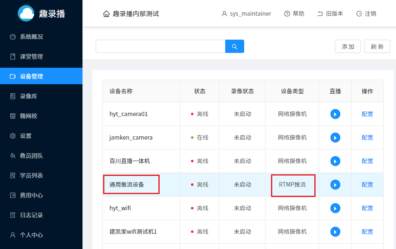Click the sys_maintainer username
The image size is (396, 249).
point(250,14)
